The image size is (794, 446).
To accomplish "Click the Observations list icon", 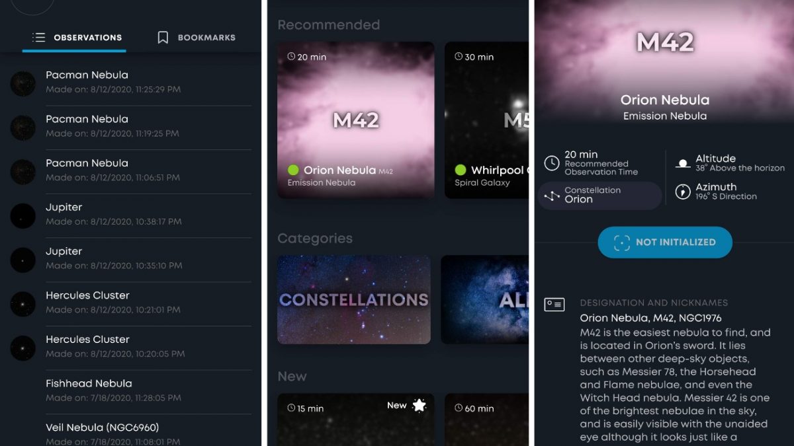I will pyautogui.click(x=39, y=38).
